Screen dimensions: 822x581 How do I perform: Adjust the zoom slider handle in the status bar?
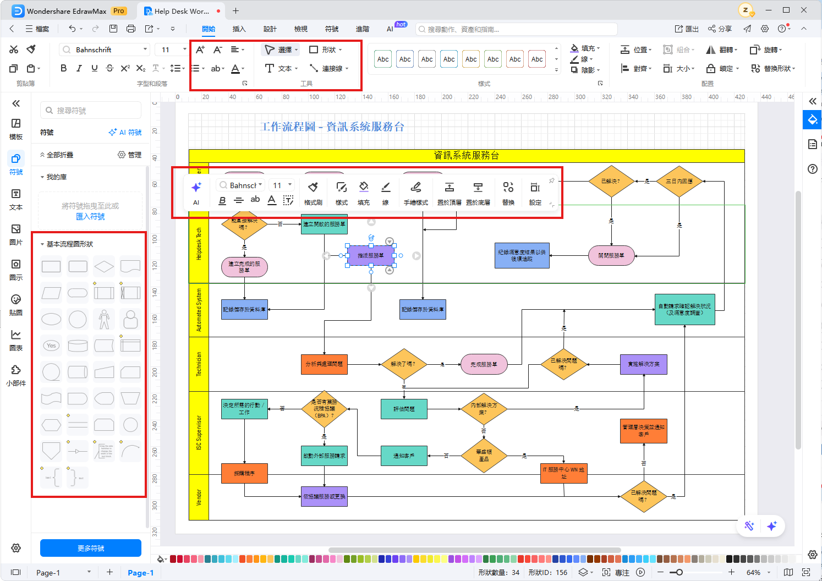coord(679,572)
